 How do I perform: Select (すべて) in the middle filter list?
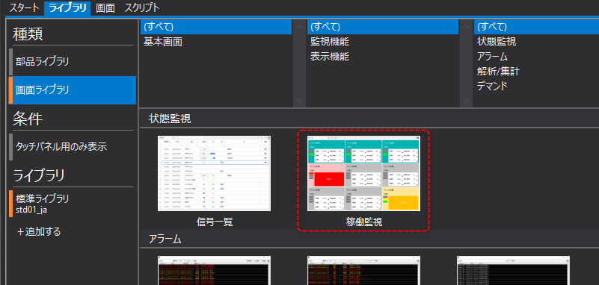tap(383, 27)
